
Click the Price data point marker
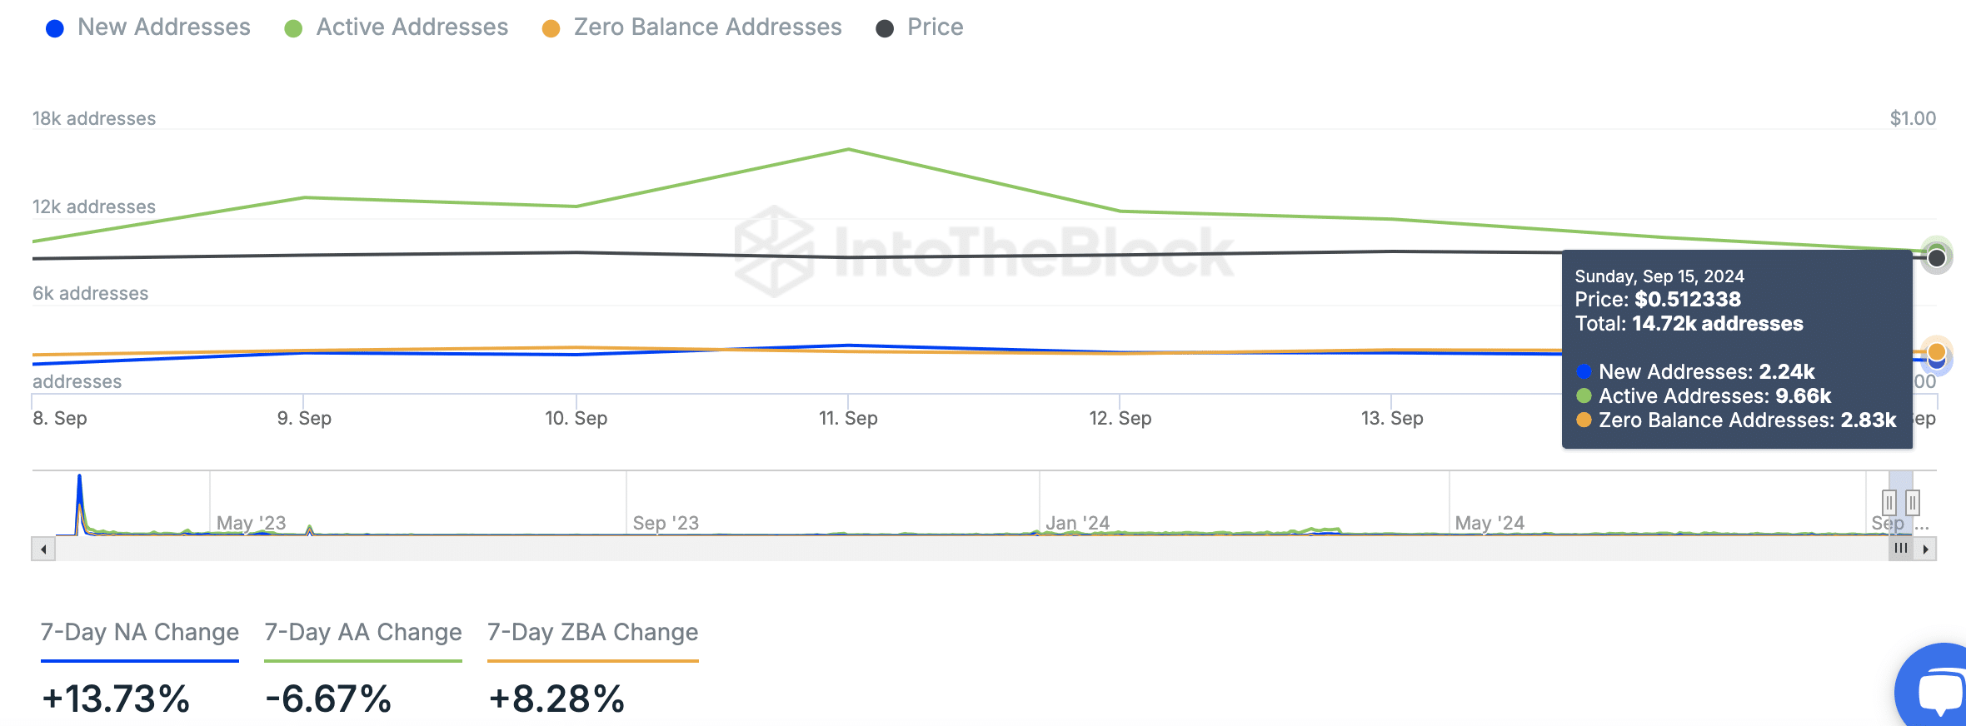(1937, 258)
